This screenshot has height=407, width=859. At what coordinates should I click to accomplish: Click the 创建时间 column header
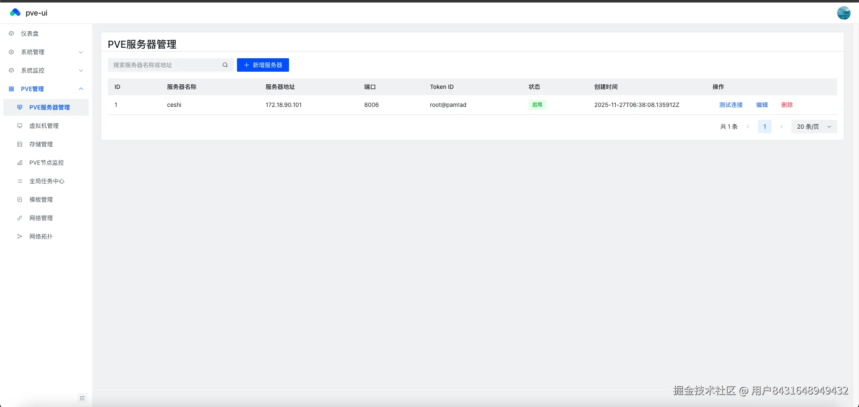coord(606,87)
